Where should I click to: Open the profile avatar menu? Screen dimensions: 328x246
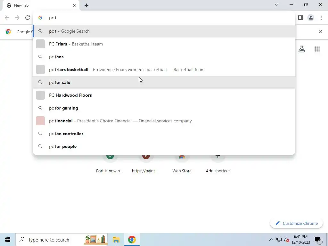point(311,18)
